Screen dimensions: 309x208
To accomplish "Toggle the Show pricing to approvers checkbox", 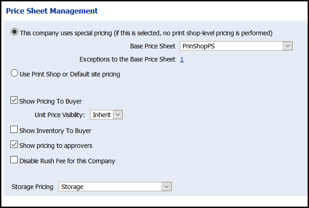I will click(x=14, y=145).
